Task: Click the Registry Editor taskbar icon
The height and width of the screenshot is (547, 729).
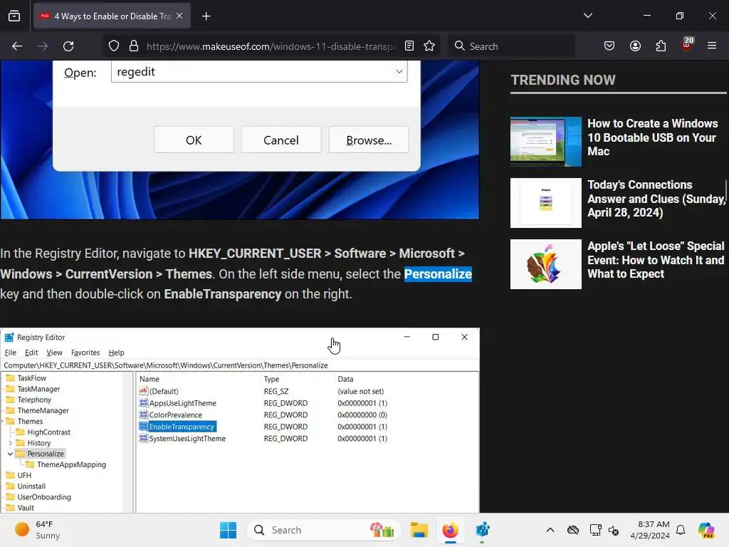Action: tap(482, 530)
